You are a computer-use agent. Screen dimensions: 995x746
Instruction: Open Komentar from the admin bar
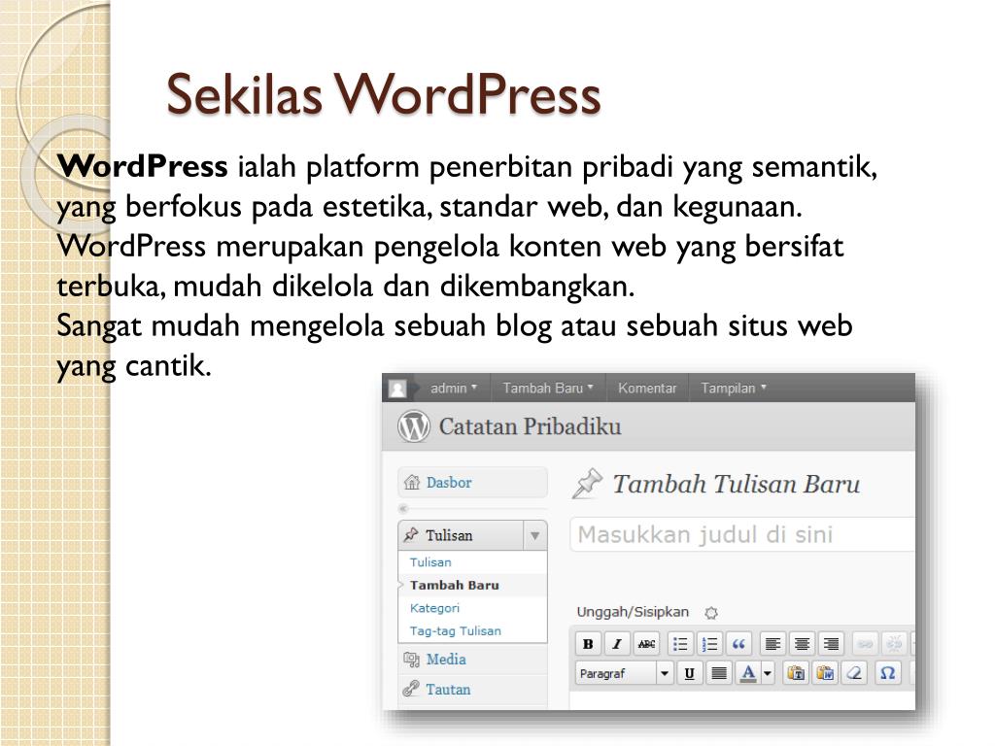coord(647,389)
